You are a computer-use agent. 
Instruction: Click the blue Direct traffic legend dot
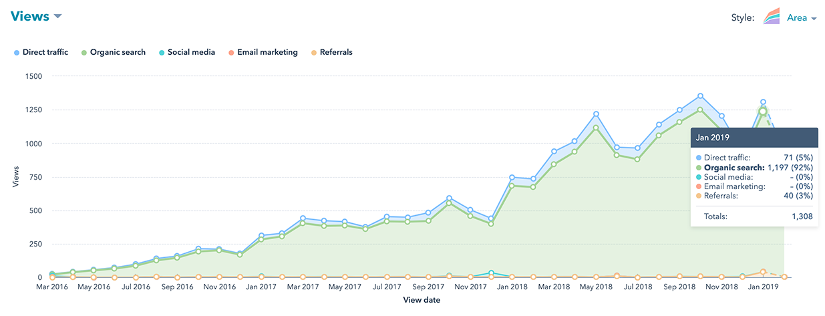[17, 52]
